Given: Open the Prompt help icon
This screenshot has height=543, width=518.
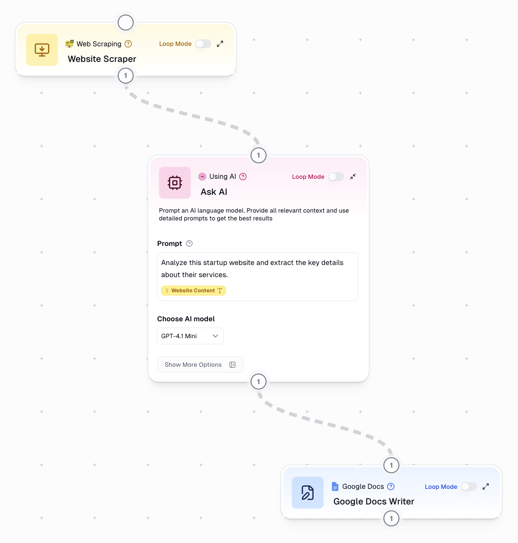Looking at the screenshot, I should coord(189,243).
